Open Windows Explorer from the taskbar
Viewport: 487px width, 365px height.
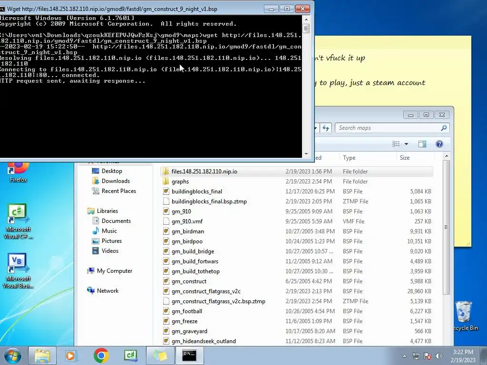[x=42, y=355]
